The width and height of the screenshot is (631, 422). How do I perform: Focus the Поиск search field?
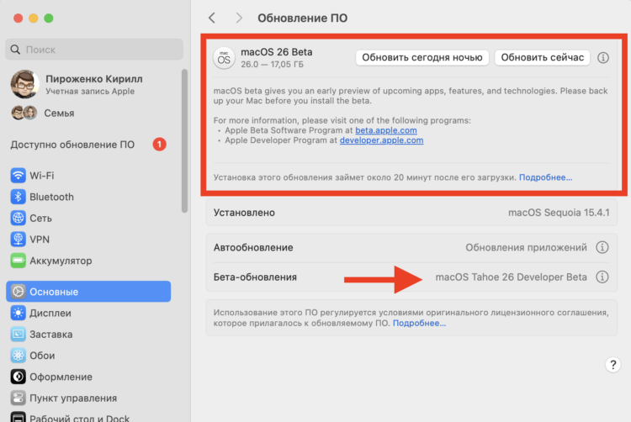point(94,50)
